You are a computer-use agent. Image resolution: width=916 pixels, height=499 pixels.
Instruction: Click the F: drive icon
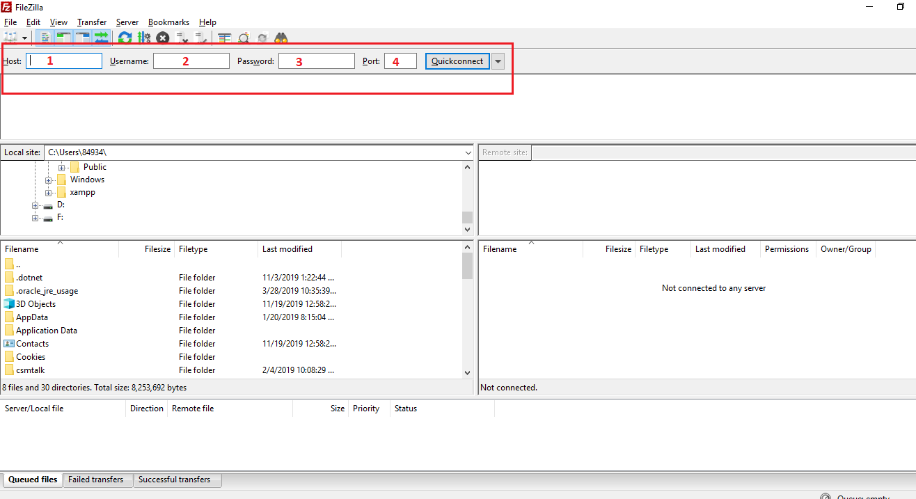48,219
